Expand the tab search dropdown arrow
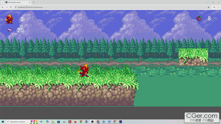This screenshot has height=124, width=221. 2,2
